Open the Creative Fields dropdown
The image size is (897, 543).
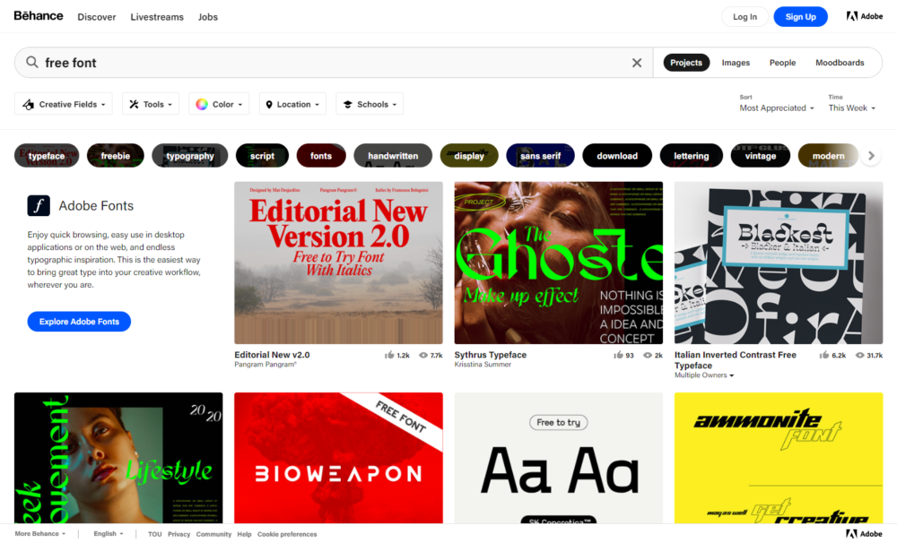pos(63,104)
